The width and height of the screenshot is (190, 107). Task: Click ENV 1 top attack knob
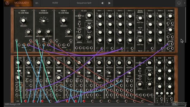[100, 16]
